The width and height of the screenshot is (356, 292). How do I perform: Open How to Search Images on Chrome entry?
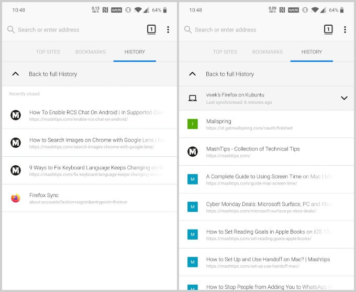90,143
